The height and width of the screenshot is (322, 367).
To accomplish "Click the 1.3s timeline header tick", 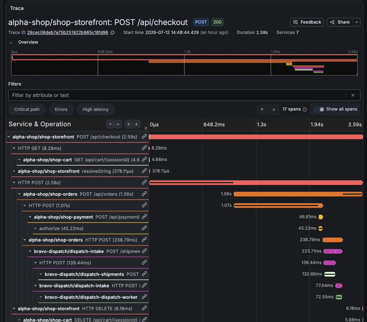I will click(x=261, y=125).
